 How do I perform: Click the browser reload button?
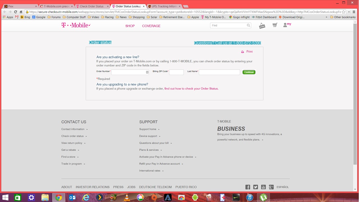(15, 12)
